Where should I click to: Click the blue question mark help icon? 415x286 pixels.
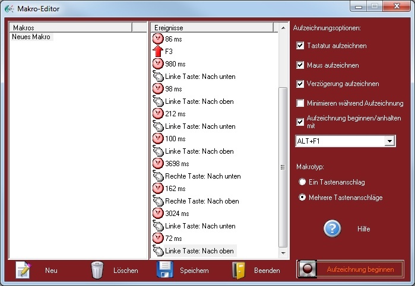coord(332,228)
